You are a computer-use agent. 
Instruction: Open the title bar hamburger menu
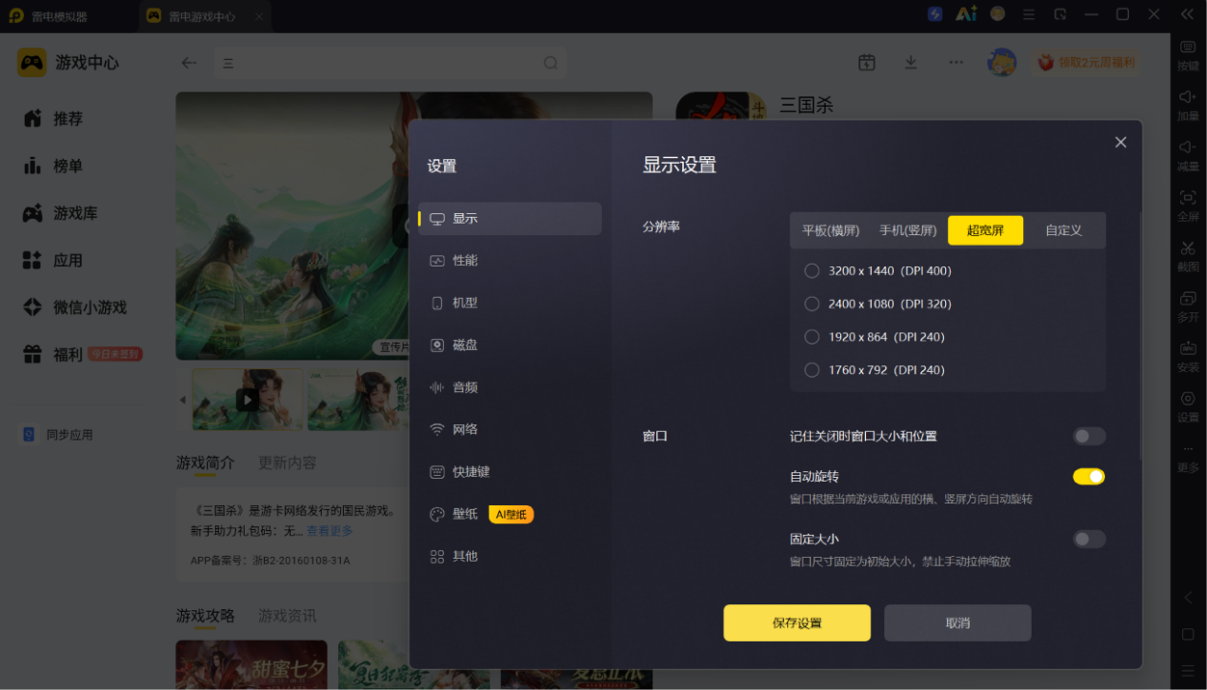click(1028, 14)
